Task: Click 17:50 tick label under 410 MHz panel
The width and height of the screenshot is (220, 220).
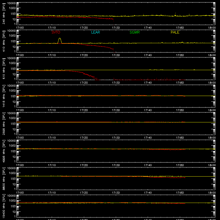Action: coord(180,55)
